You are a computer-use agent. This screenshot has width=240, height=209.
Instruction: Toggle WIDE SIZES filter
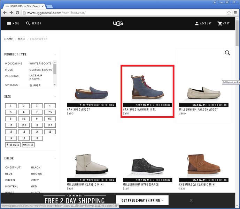tap(13, 145)
